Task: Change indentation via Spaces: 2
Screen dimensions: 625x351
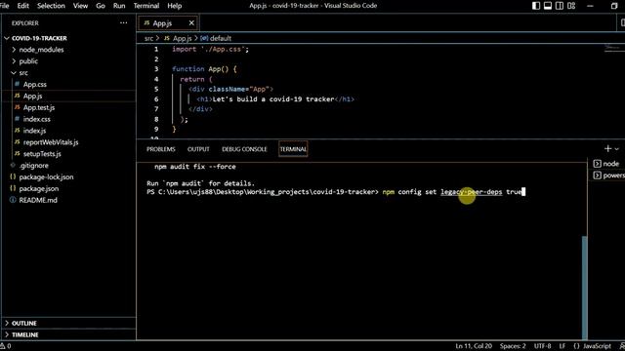Action: click(x=513, y=346)
